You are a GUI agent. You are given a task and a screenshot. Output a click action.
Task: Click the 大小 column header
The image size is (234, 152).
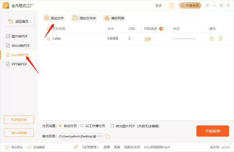[111, 28]
